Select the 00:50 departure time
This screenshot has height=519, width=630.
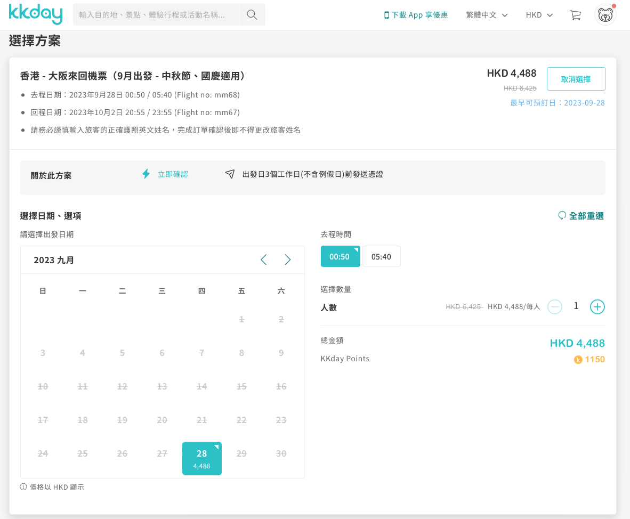(340, 256)
